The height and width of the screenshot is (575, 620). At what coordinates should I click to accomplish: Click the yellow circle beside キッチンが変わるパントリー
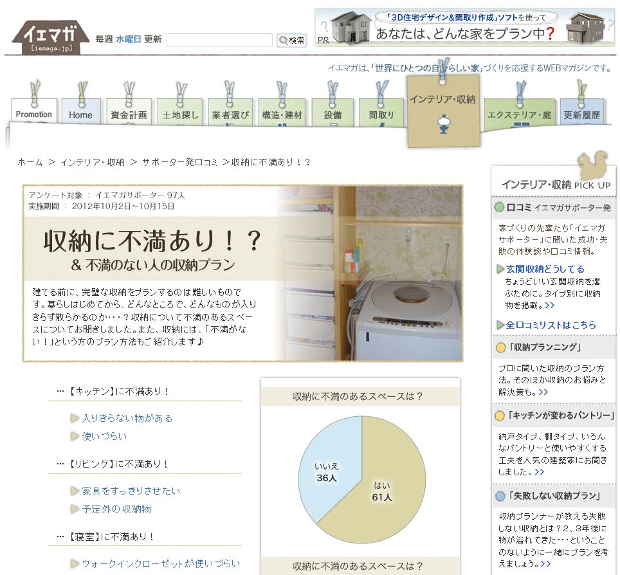pyautogui.click(x=500, y=415)
